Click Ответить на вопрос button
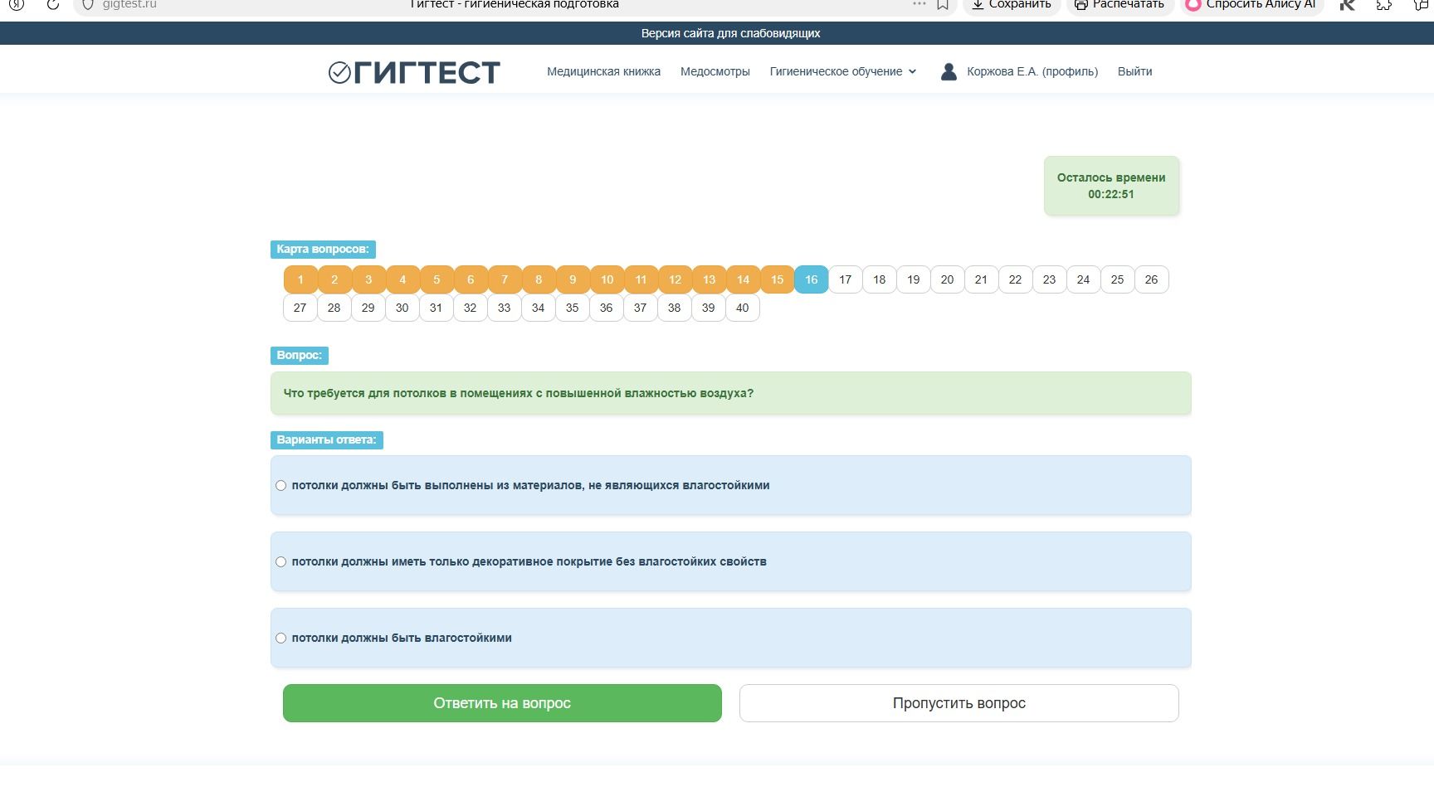Screen dimensions: 1434x806 click(502, 703)
